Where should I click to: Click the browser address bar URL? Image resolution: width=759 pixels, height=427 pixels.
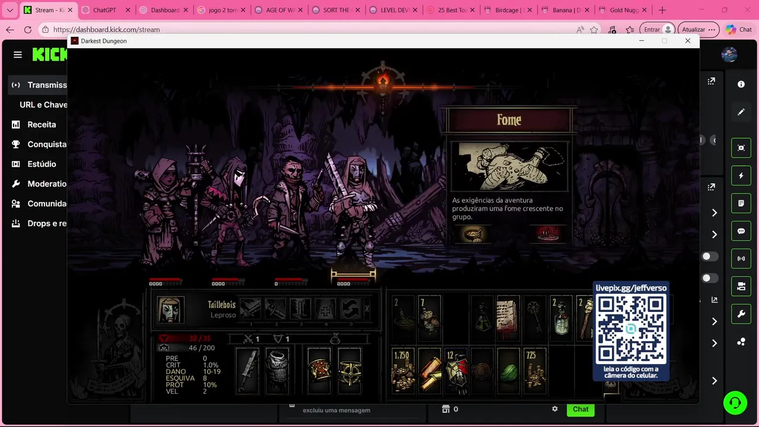pyautogui.click(x=106, y=30)
